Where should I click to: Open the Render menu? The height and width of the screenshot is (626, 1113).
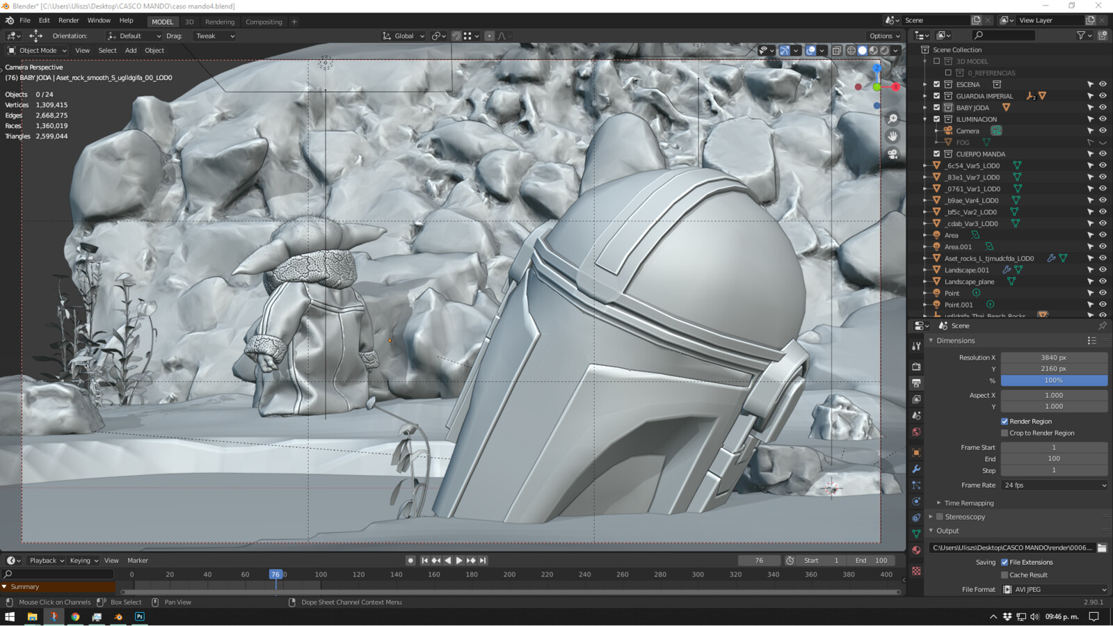69,21
